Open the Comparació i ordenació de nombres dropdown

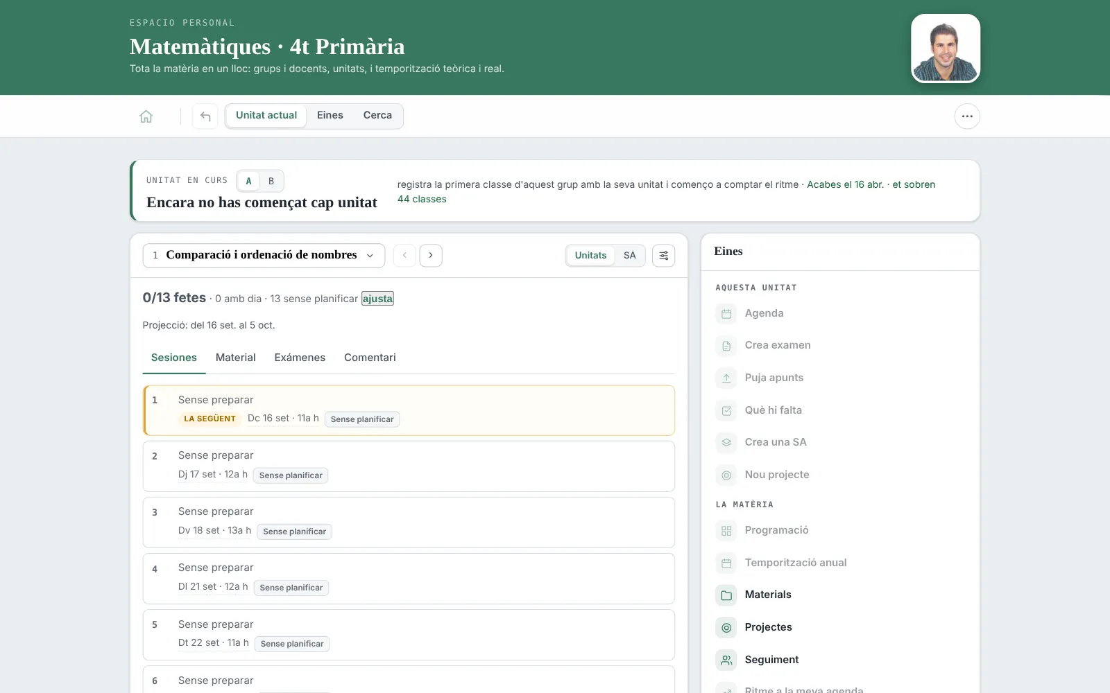tap(264, 255)
